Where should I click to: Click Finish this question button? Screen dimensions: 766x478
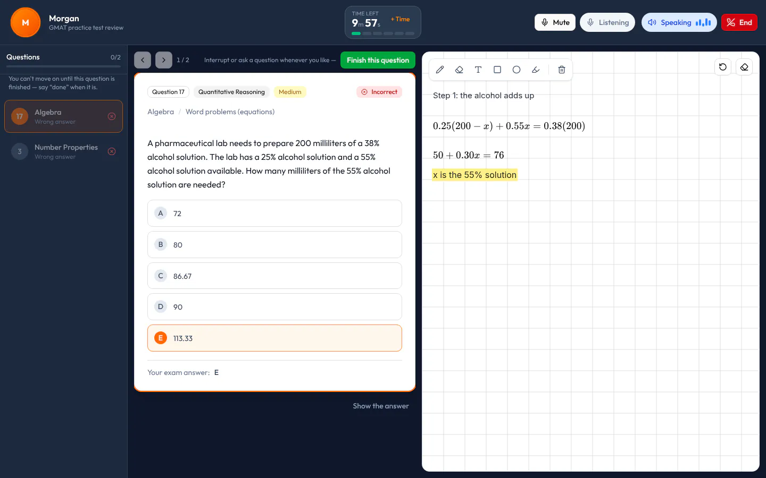[378, 60]
